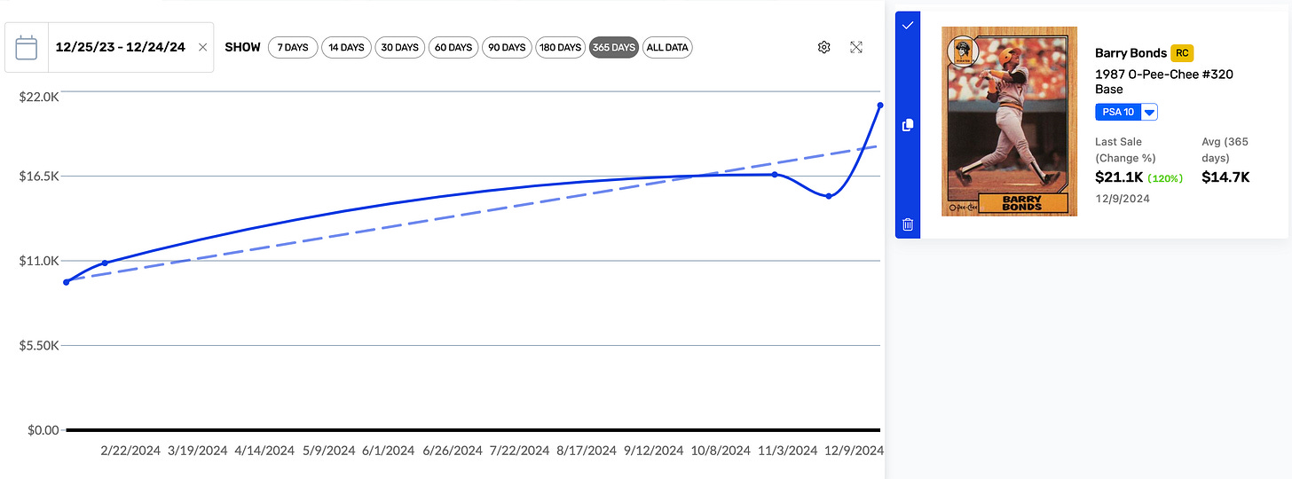The height and width of the screenshot is (479, 1292).
Task: Show the last 7 DAYS of data
Action: click(x=292, y=47)
